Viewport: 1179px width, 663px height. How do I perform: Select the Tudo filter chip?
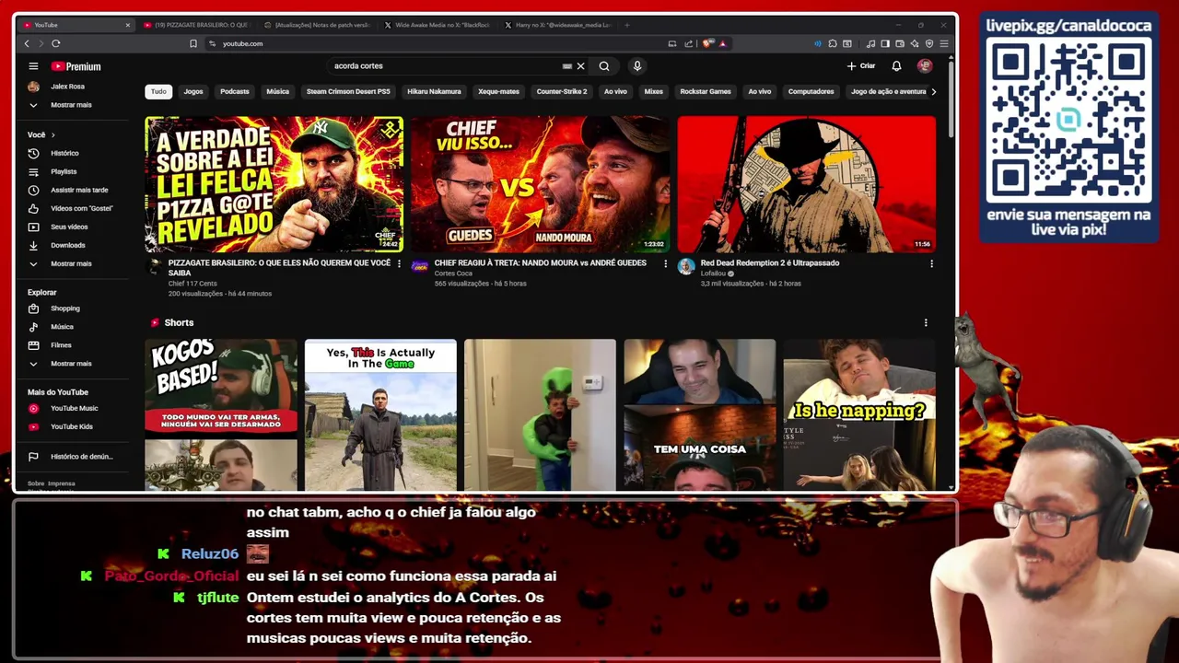click(158, 91)
